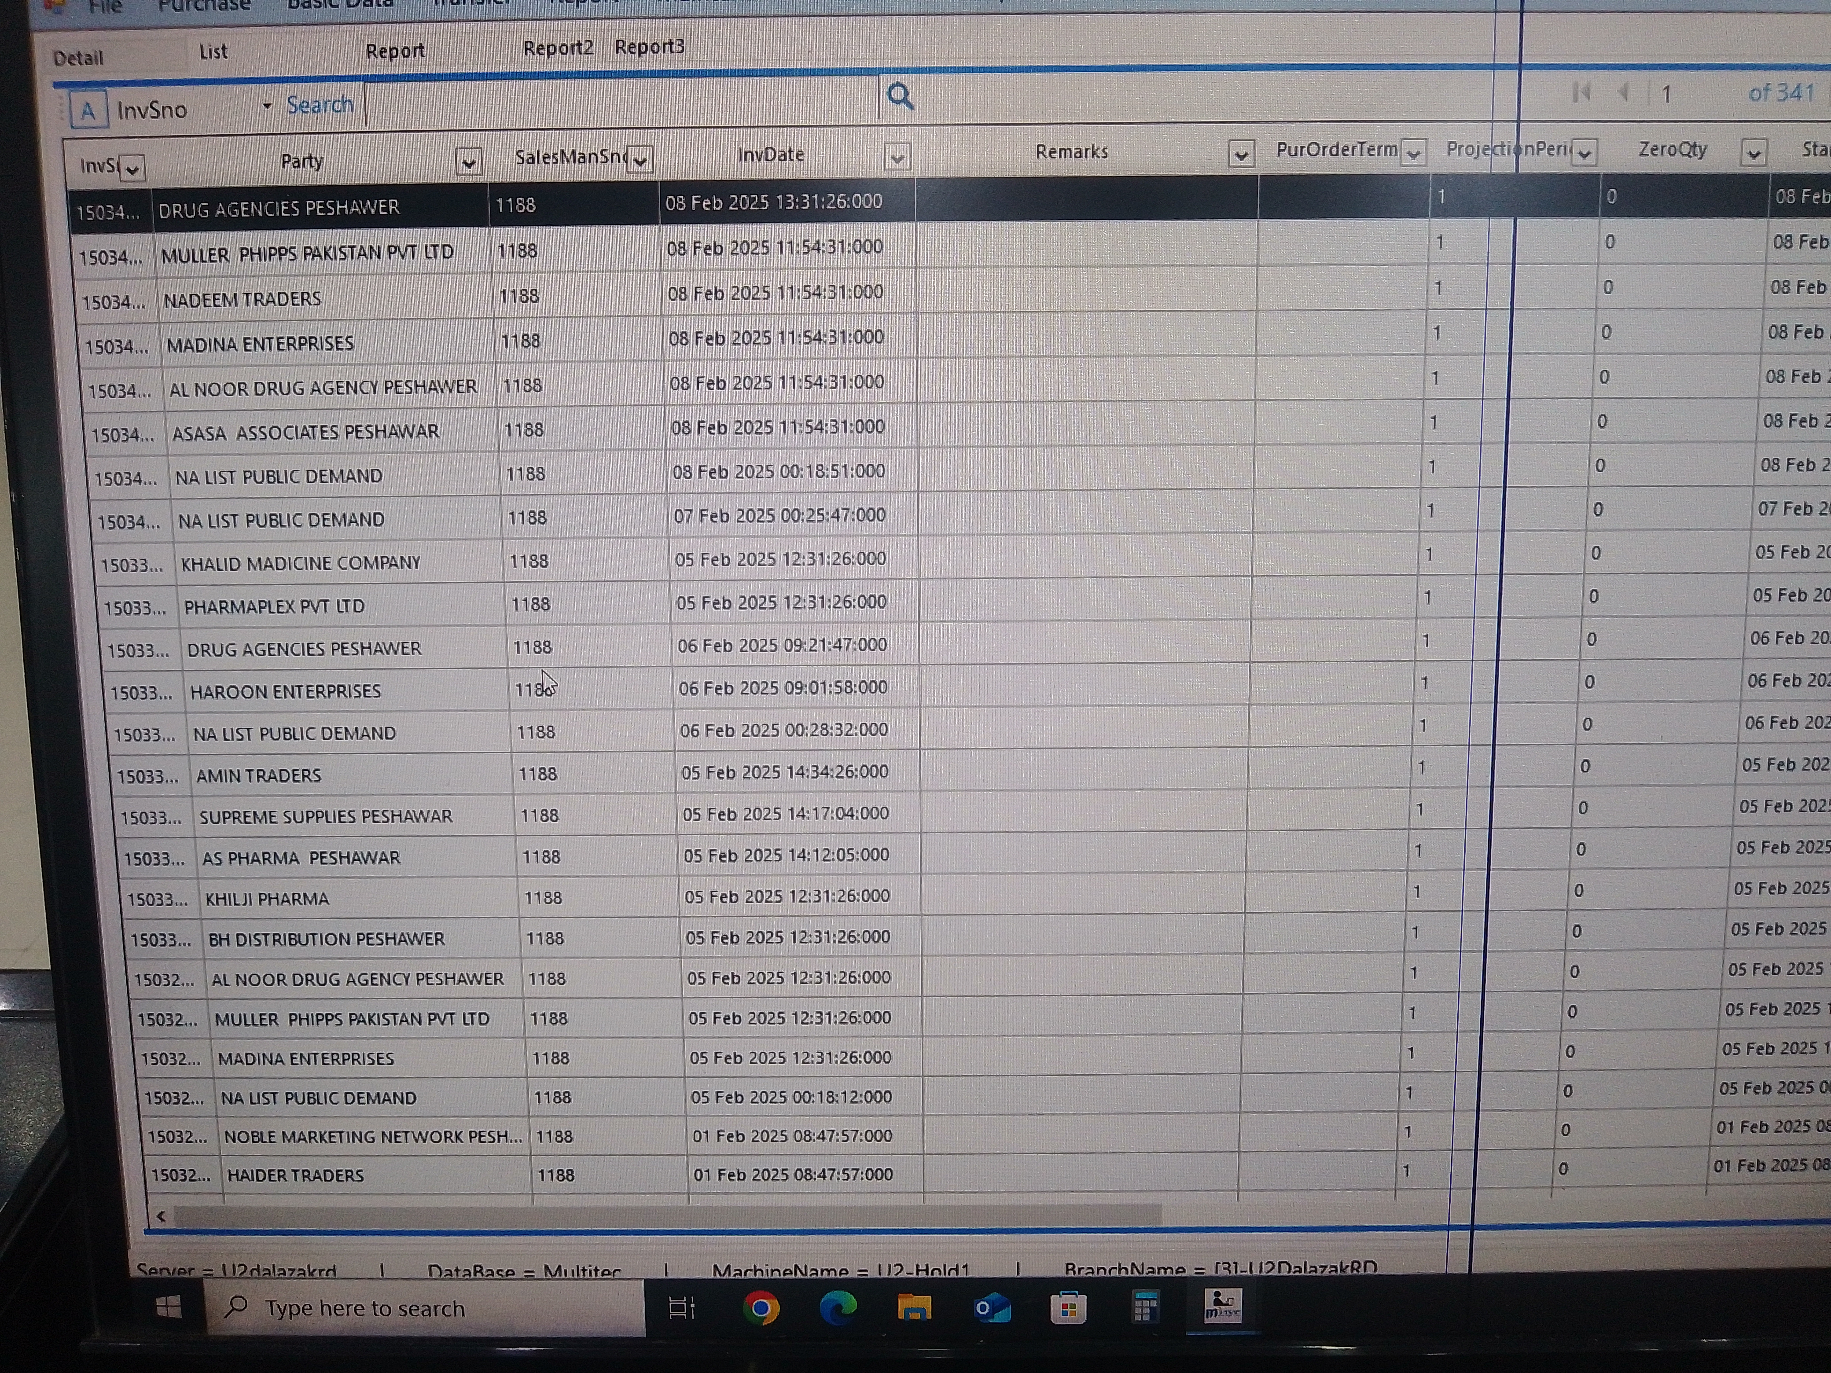
Task: Go to the first record
Action: [x=1581, y=93]
